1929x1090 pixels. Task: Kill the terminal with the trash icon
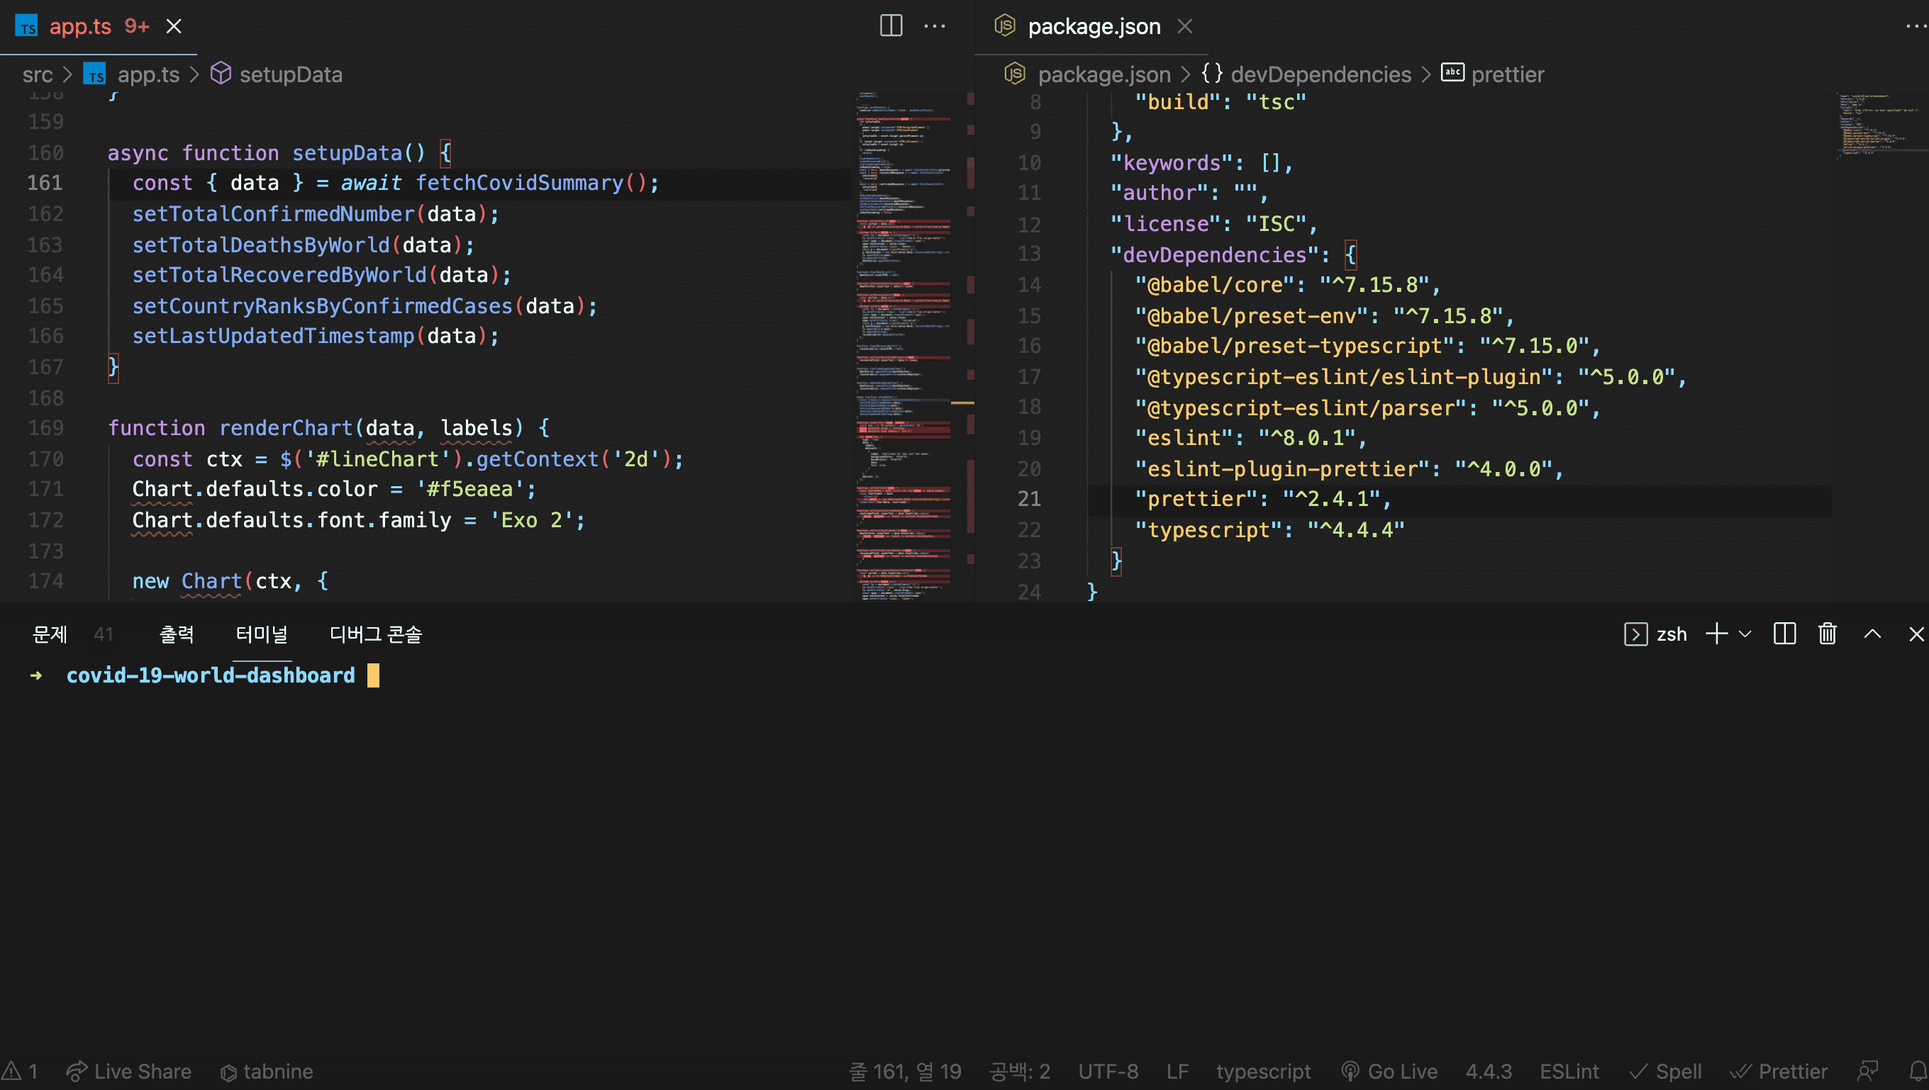(x=1827, y=634)
